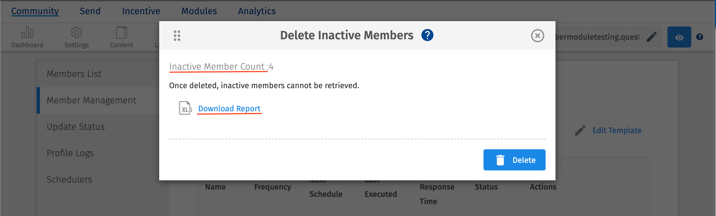Select Members List in the sidebar
The image size is (716, 216).
tap(74, 74)
